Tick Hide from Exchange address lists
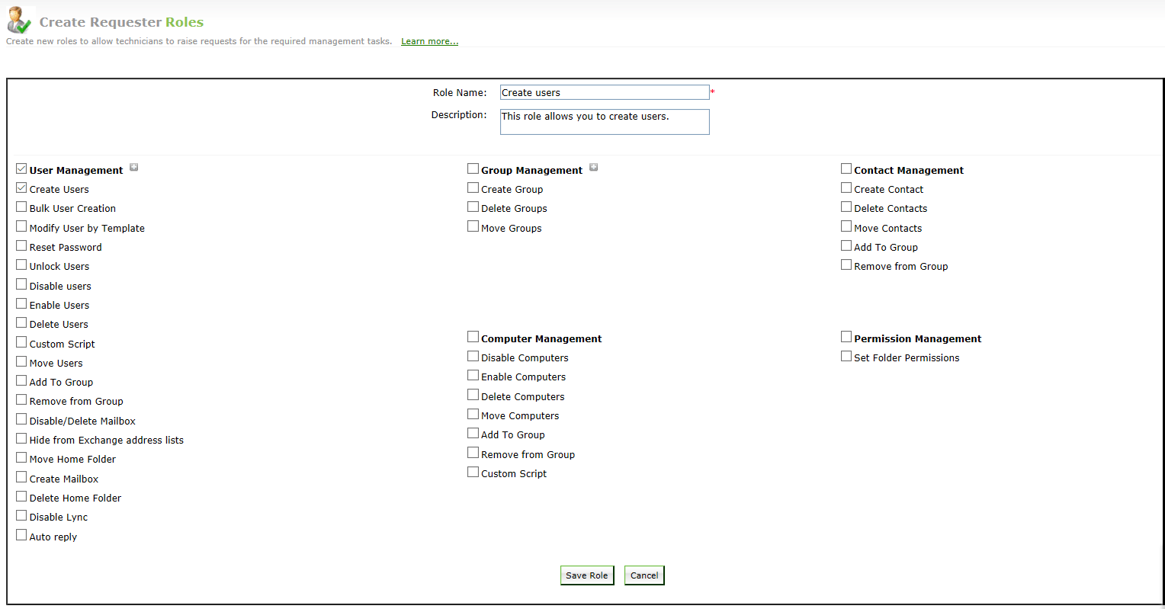Viewport: 1165px width, 609px height. click(x=21, y=438)
